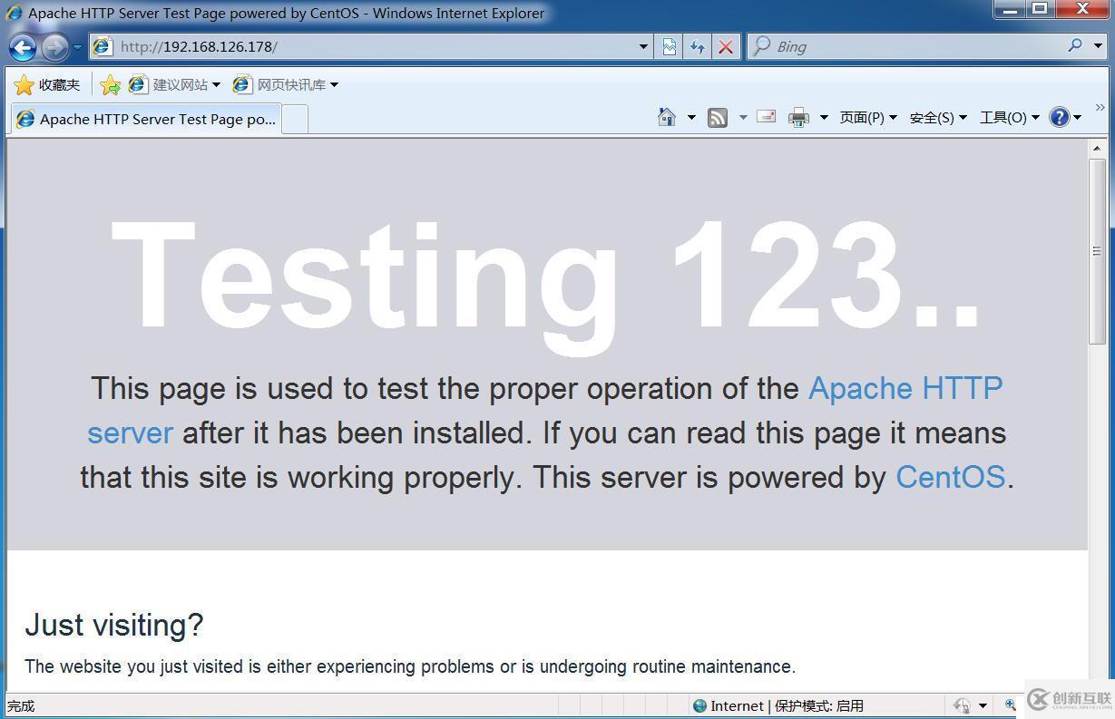
Task: Click the Compatibility View broken-page icon
Action: click(669, 46)
